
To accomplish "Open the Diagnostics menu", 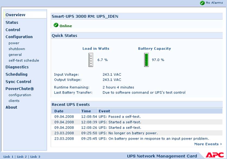I will (x=17, y=67).
